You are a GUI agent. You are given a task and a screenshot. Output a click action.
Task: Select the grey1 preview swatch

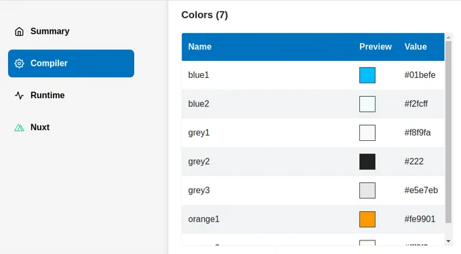coord(367,133)
